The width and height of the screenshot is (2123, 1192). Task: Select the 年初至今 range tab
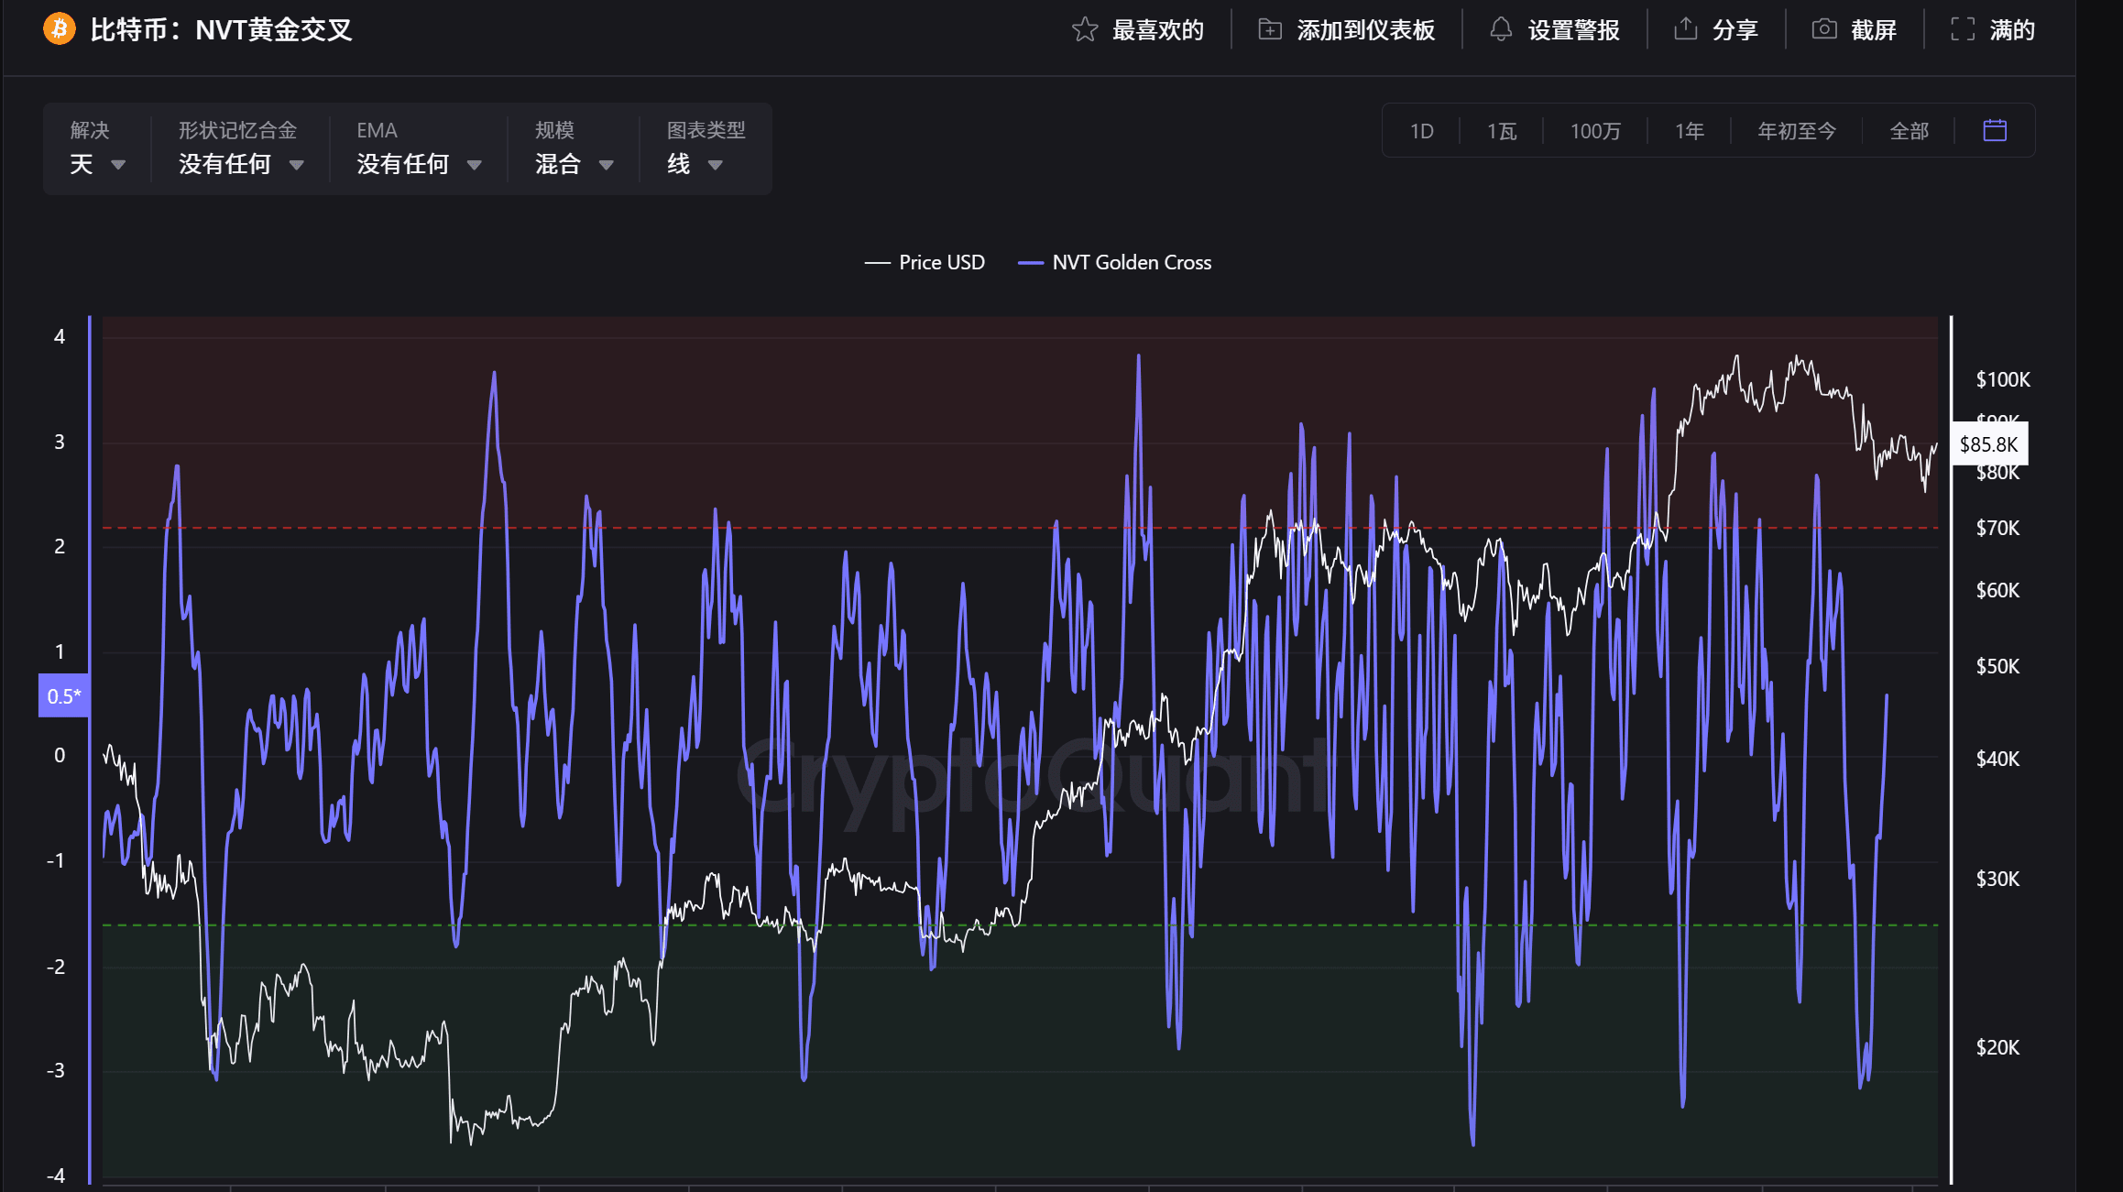pyautogui.click(x=1797, y=131)
